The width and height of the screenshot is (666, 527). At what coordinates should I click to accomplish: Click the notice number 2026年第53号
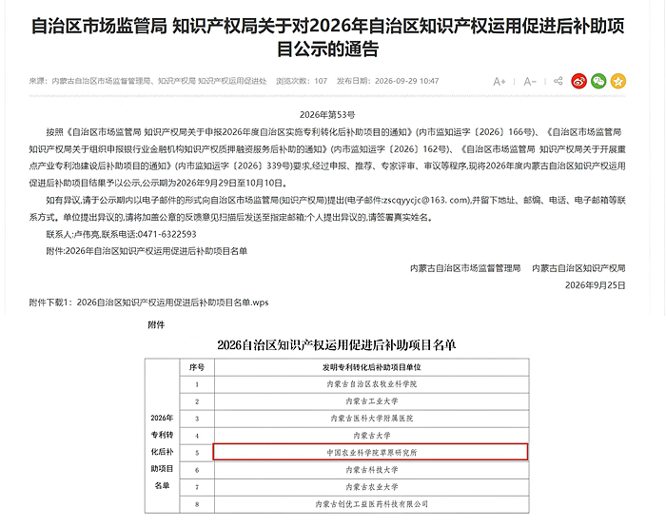[x=327, y=115]
